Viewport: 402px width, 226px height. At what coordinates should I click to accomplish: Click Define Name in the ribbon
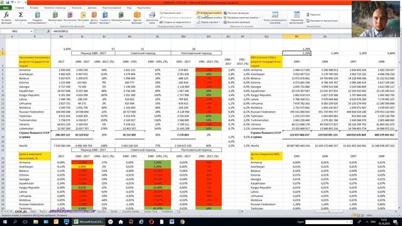(171, 13)
